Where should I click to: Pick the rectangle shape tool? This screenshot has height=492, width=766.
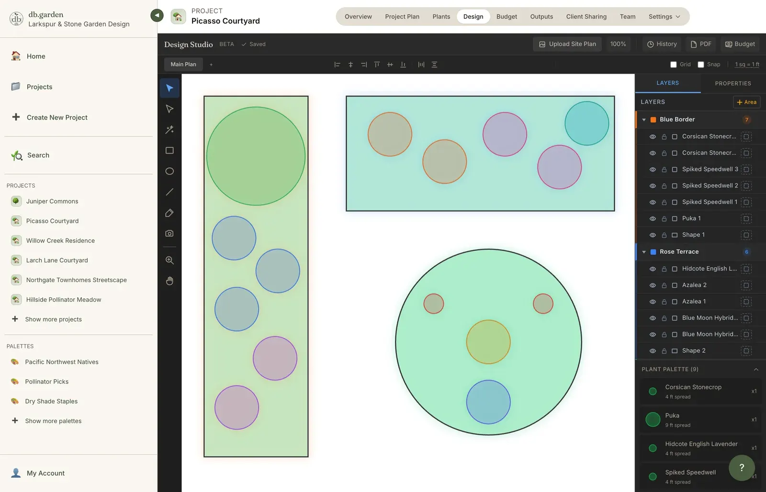point(169,151)
